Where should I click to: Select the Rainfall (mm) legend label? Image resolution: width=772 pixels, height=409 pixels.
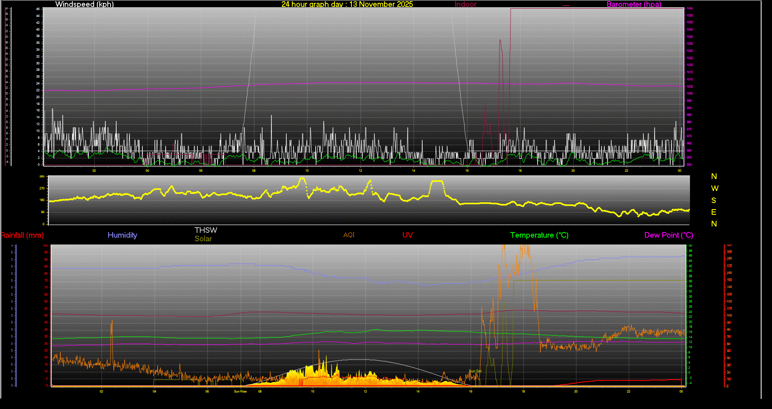point(23,235)
